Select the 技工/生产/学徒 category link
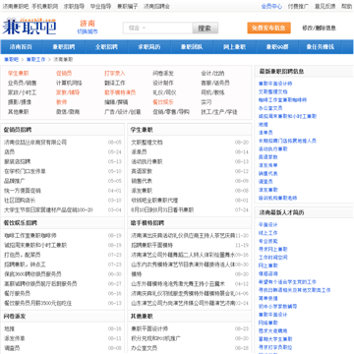Viewport: 354px width, 354px height. (x=219, y=112)
